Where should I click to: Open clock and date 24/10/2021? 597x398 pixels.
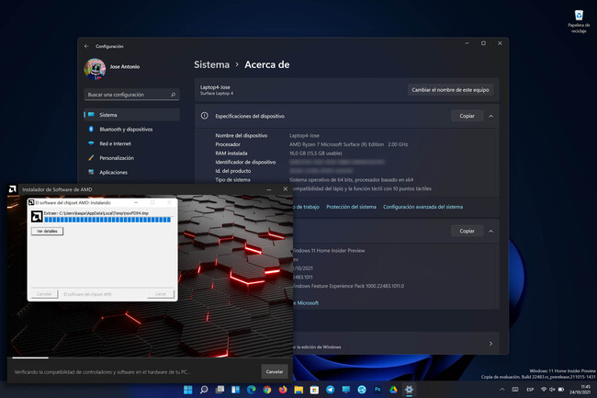580,390
